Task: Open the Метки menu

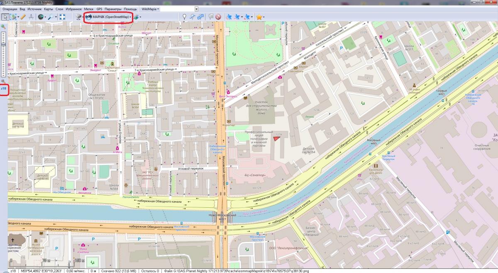Action: [x=88, y=9]
